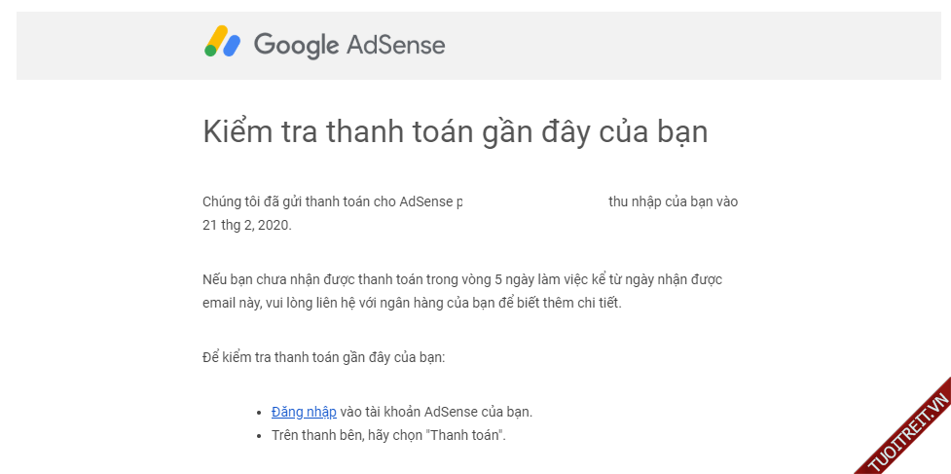Click the word "Google" in the header
Viewport: 951px width, 474px height.
click(x=296, y=45)
